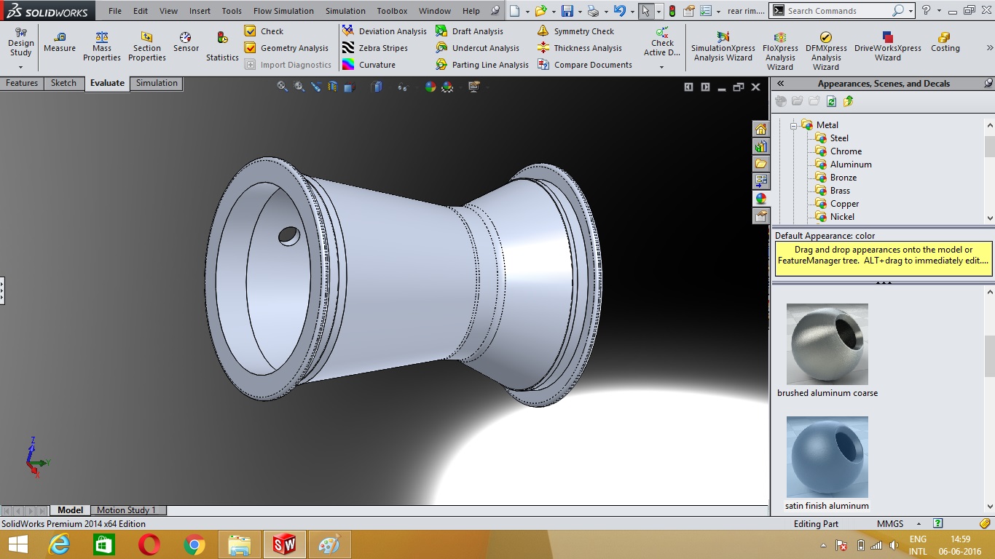Select the brushed aluminum coarse thumbnail
The width and height of the screenshot is (995, 559).
click(827, 344)
